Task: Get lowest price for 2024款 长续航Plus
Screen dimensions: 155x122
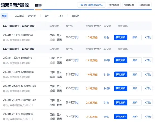Action: point(121,37)
